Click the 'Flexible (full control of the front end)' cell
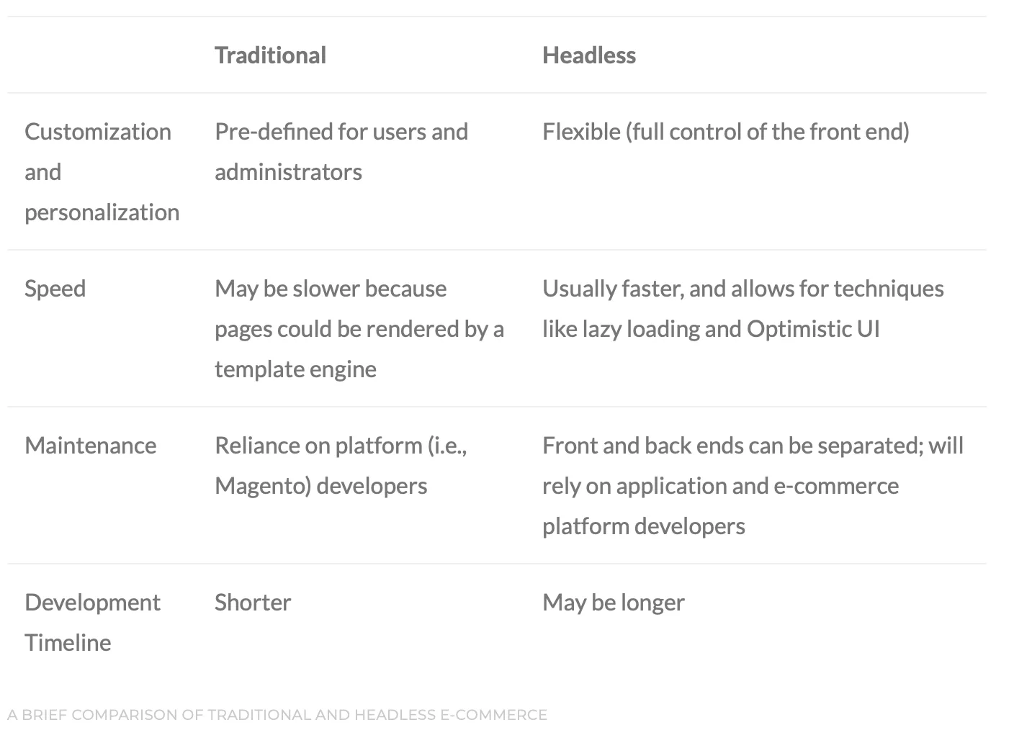The height and width of the screenshot is (730, 1014). click(726, 132)
